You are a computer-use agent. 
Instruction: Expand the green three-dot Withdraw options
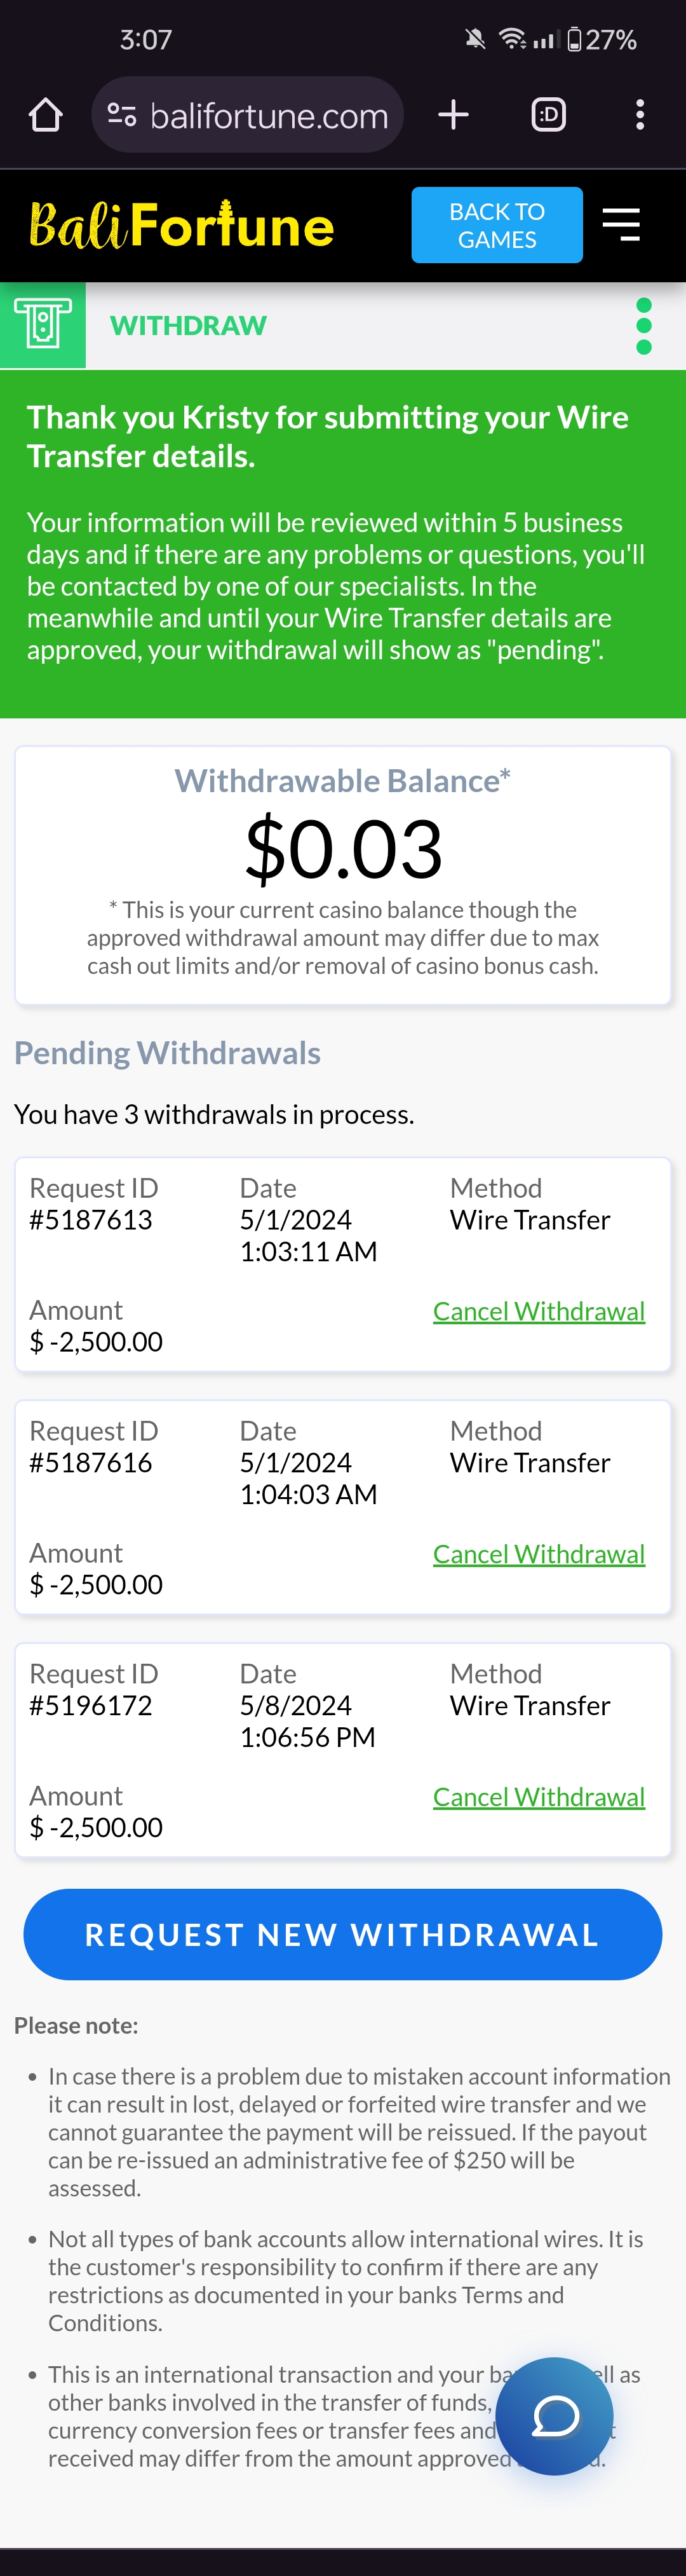point(644,326)
